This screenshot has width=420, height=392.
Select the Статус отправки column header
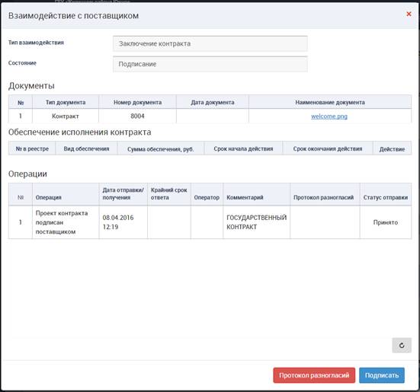386,197
